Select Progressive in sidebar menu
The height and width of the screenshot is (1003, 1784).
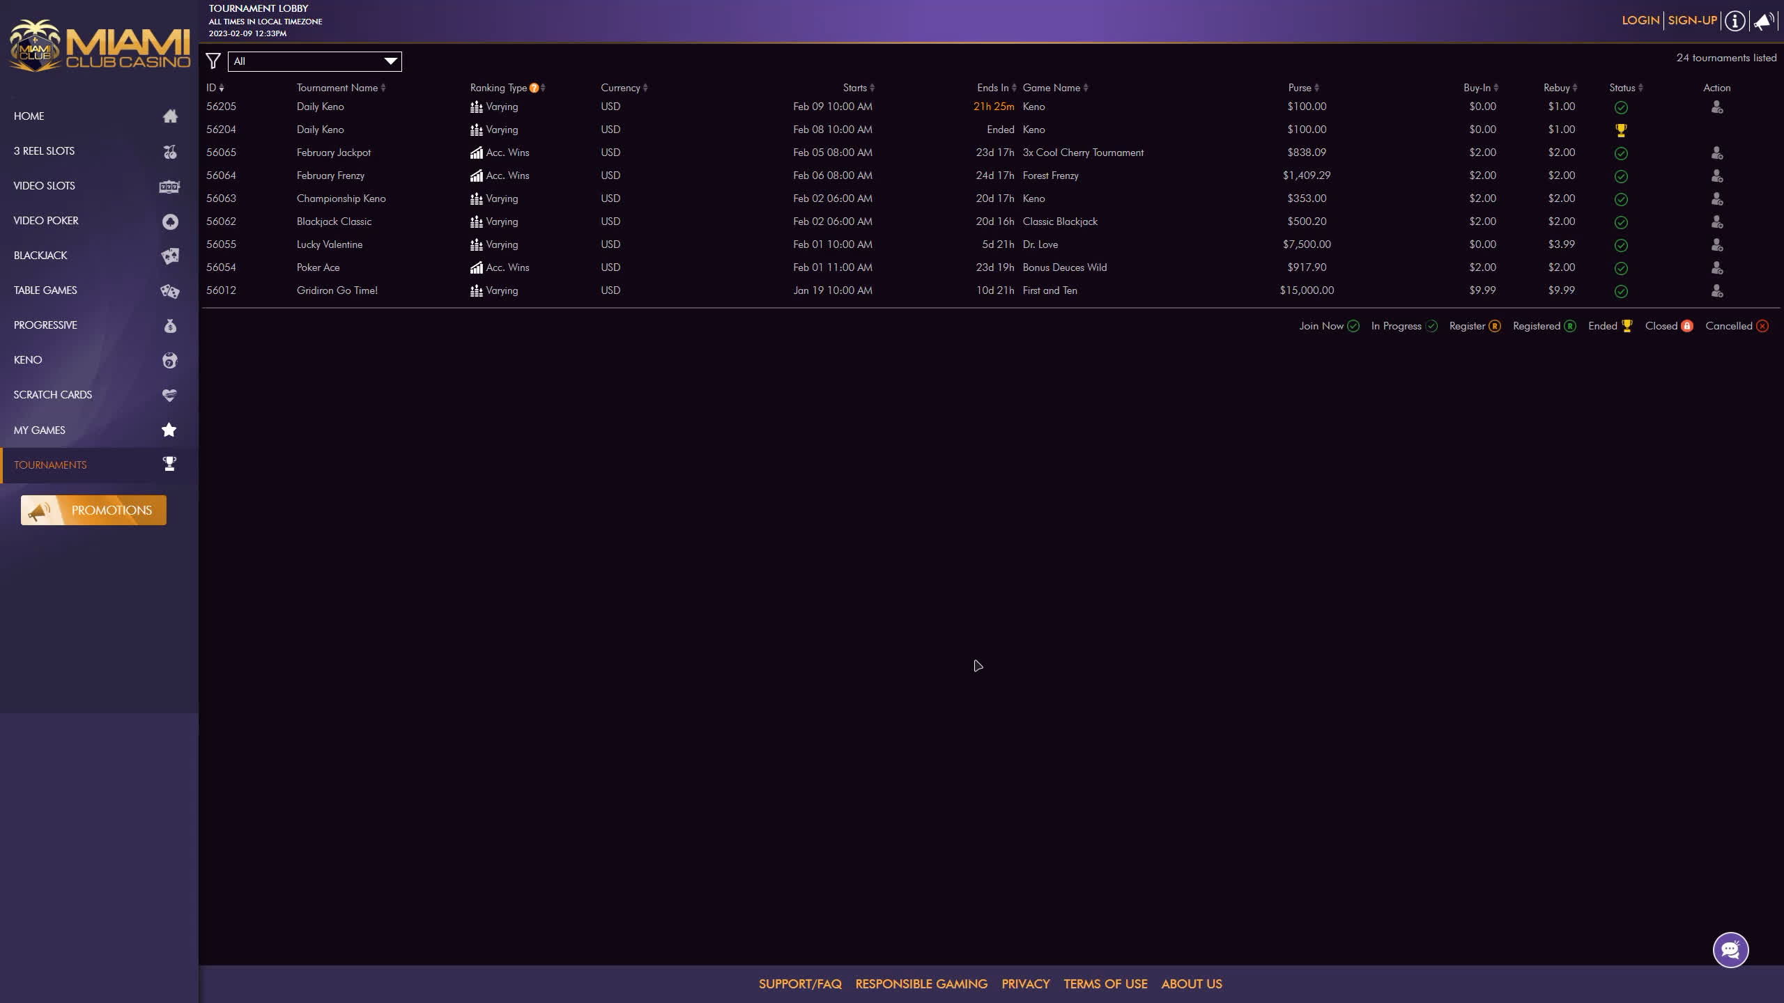(45, 325)
